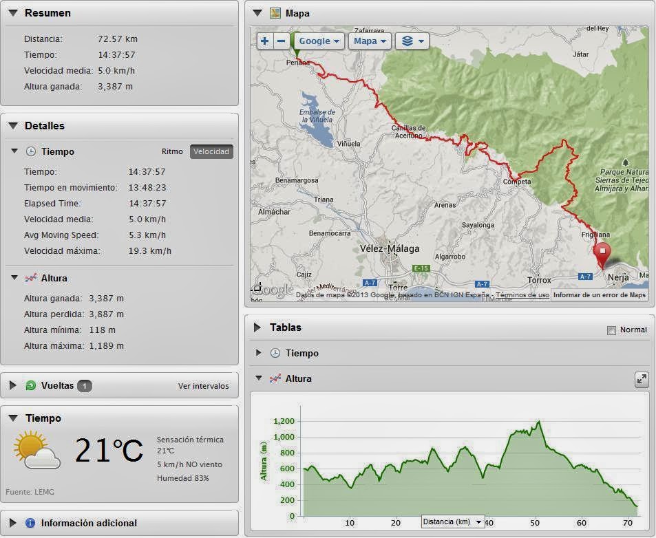Screen dimensions: 656x538
Task: Open the Mapa map type dropdown
Action: pyautogui.click(x=370, y=41)
